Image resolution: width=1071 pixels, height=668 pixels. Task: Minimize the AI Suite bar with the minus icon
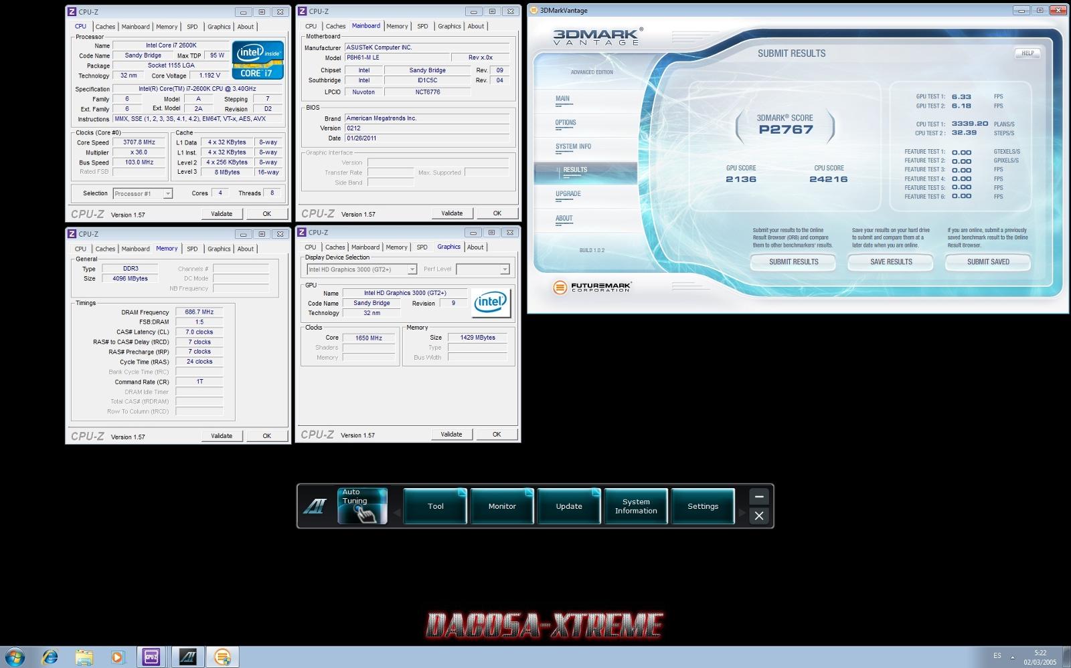pos(758,497)
